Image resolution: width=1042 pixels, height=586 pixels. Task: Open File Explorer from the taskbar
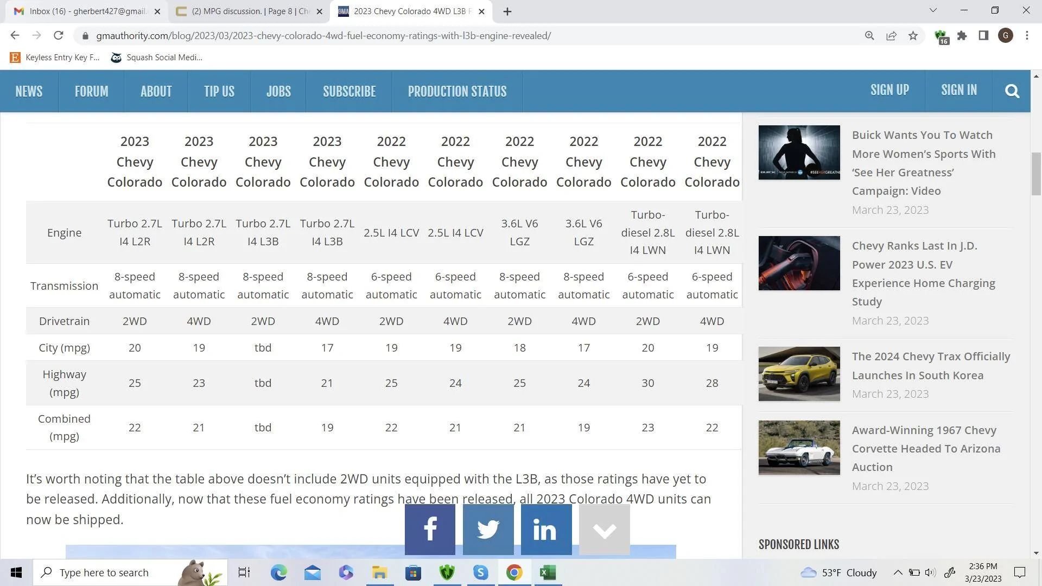click(379, 572)
